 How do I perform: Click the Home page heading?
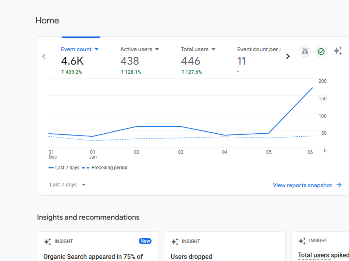[47, 21]
